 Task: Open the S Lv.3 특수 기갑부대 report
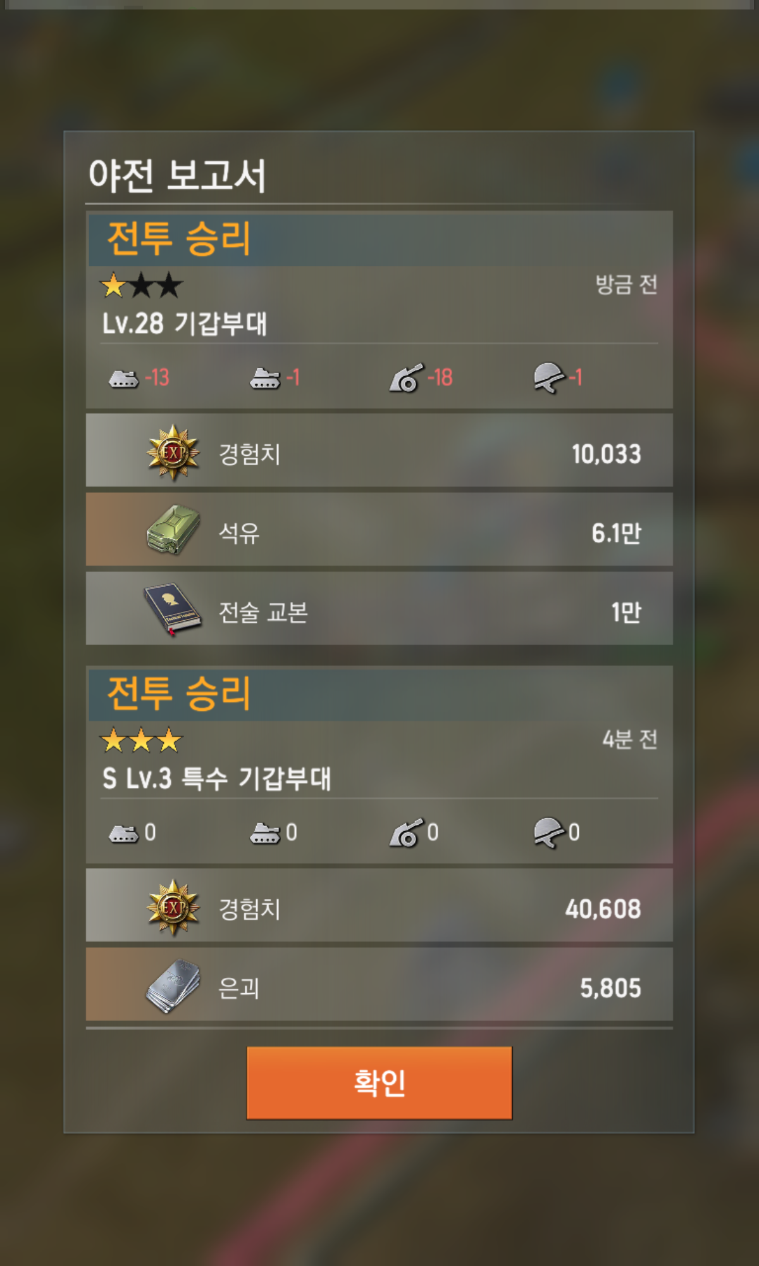pyautogui.click(x=216, y=778)
